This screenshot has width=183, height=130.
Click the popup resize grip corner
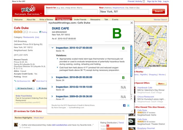(x=132, y=111)
